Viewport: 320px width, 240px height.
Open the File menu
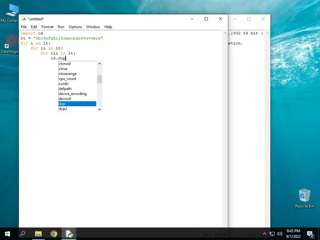pos(24,27)
